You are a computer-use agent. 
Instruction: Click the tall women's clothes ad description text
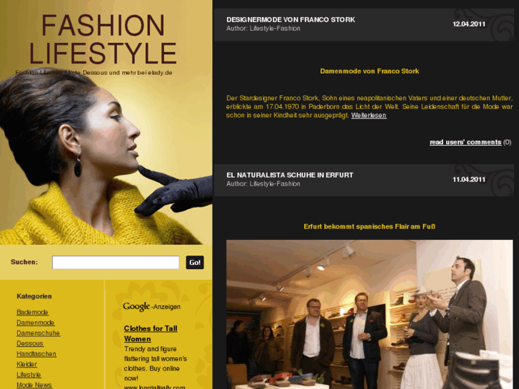point(155,363)
